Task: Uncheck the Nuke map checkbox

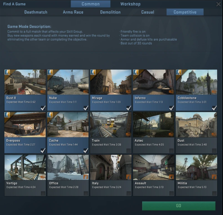Action: [86, 108]
